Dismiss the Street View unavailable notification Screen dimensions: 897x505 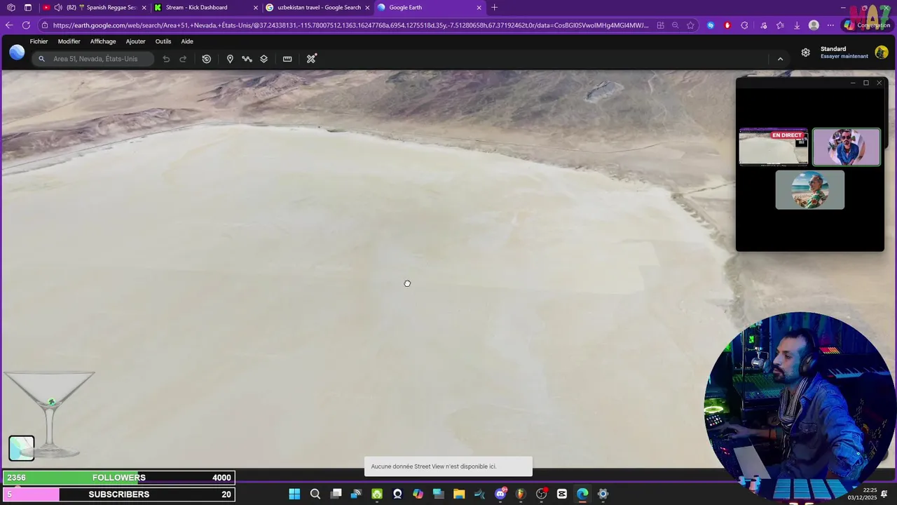448,466
